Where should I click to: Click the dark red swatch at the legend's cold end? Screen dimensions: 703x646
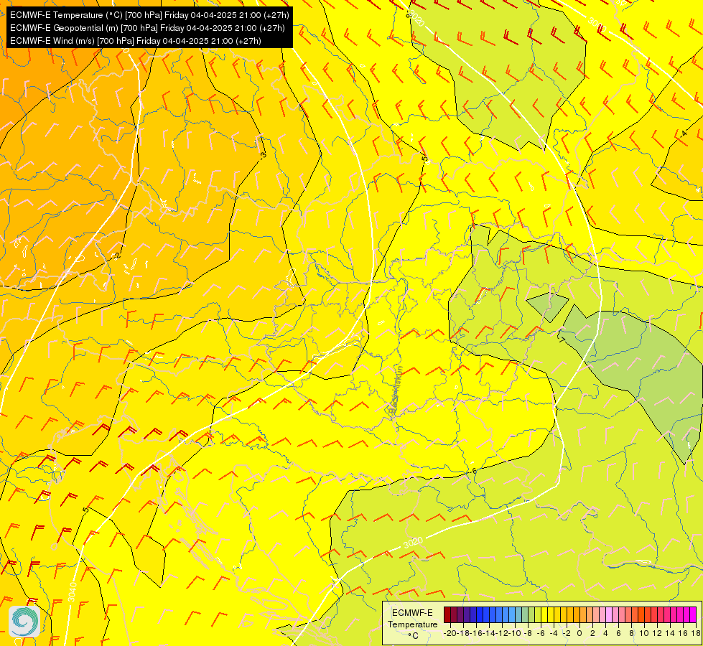447,614
